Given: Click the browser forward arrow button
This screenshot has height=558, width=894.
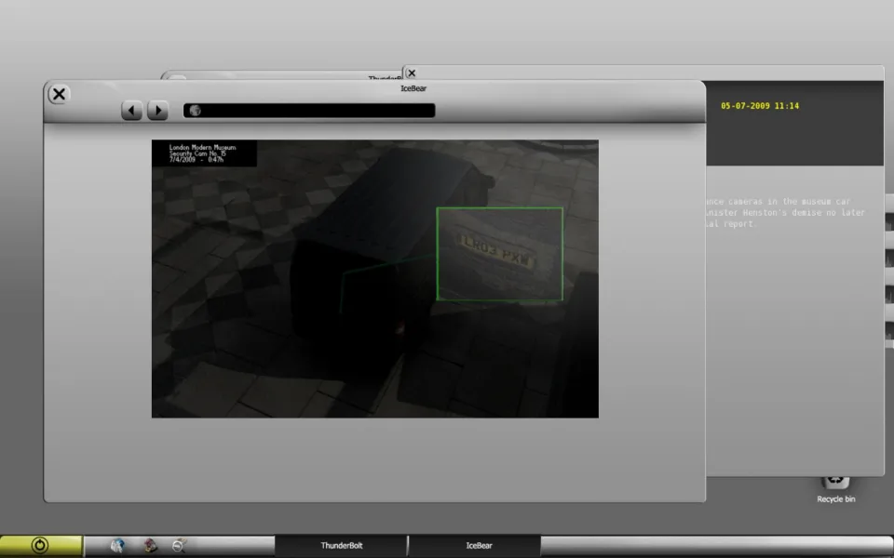Looking at the screenshot, I should coord(157,111).
